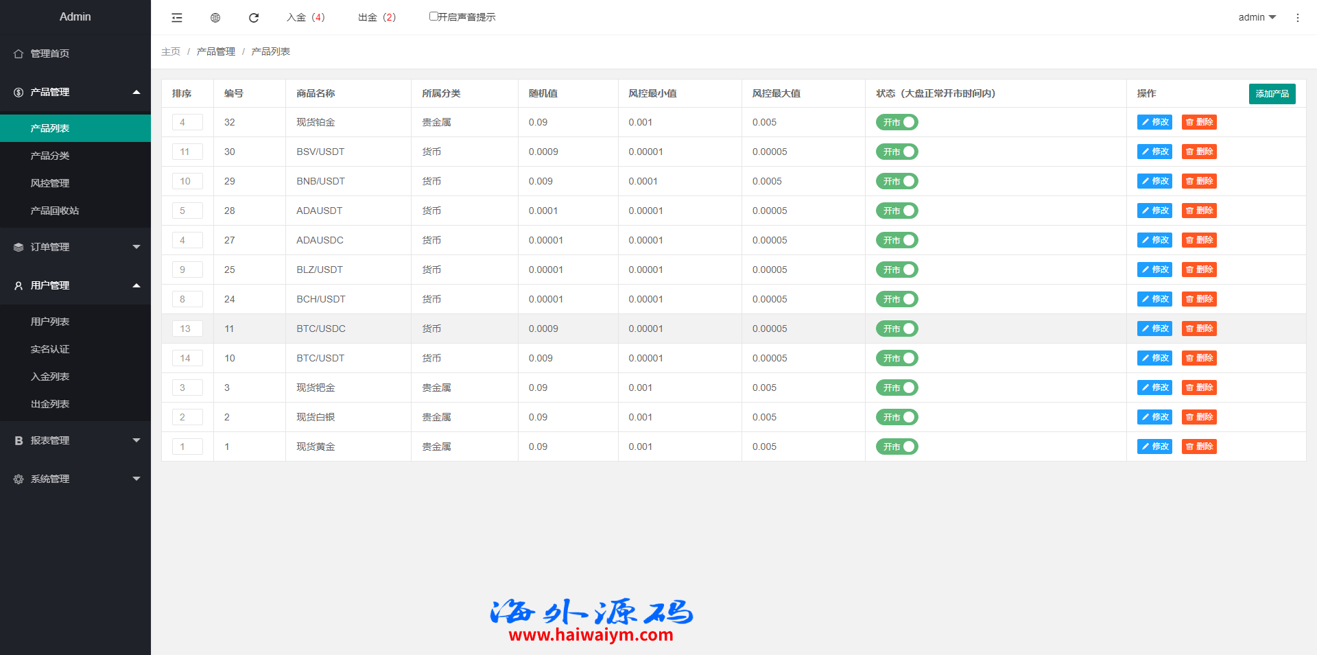Click the home icon for 管理首页
Image resolution: width=1317 pixels, height=655 pixels.
[19, 53]
